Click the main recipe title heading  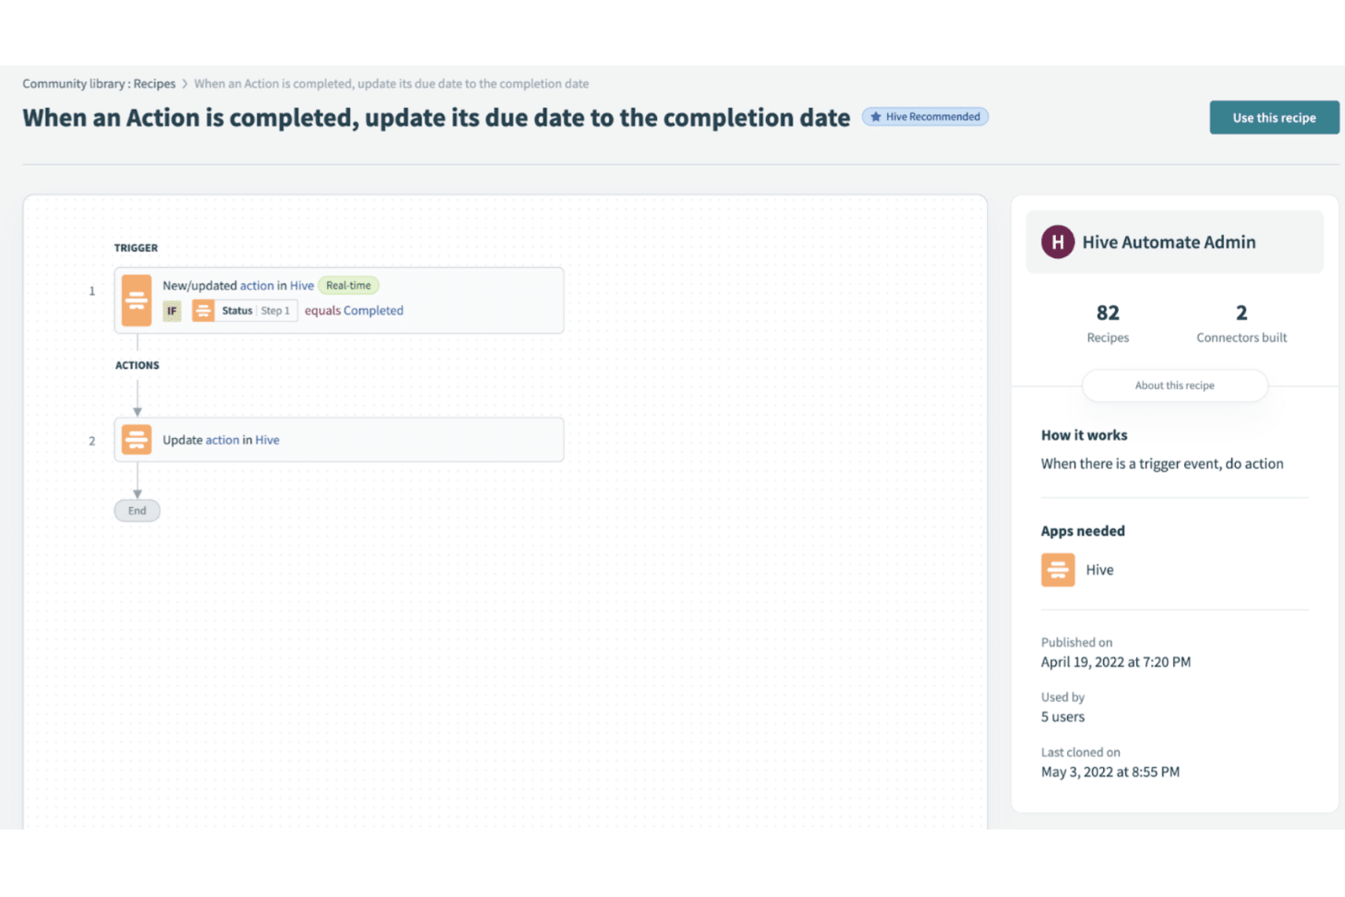(436, 118)
